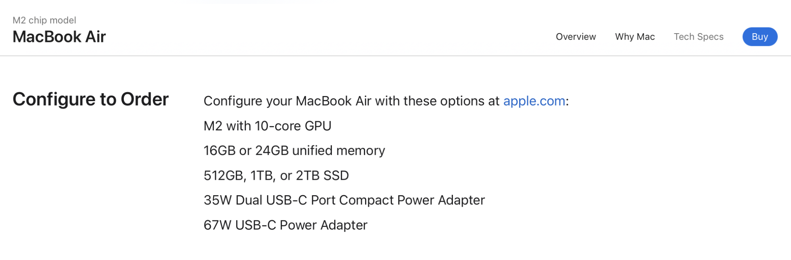Click the word 2TB in storage options

pyautogui.click(x=308, y=175)
